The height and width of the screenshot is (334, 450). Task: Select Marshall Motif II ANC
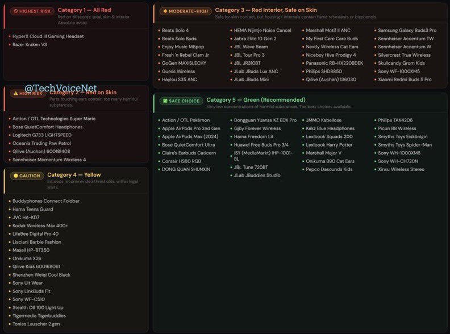(x=328, y=31)
